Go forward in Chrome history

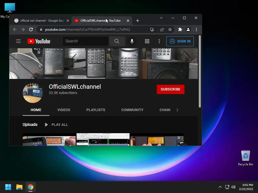tap(23, 30)
